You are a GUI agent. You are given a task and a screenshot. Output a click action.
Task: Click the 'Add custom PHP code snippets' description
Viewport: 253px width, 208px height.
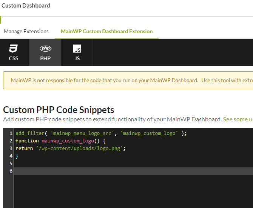tap(112, 119)
